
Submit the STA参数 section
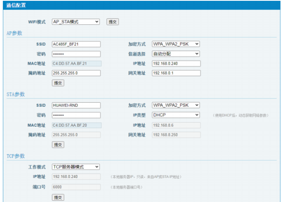point(58,144)
